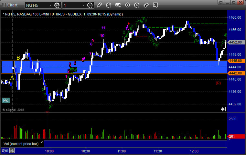Minimize the Chart window
The image size is (246, 155).
(228, 2)
